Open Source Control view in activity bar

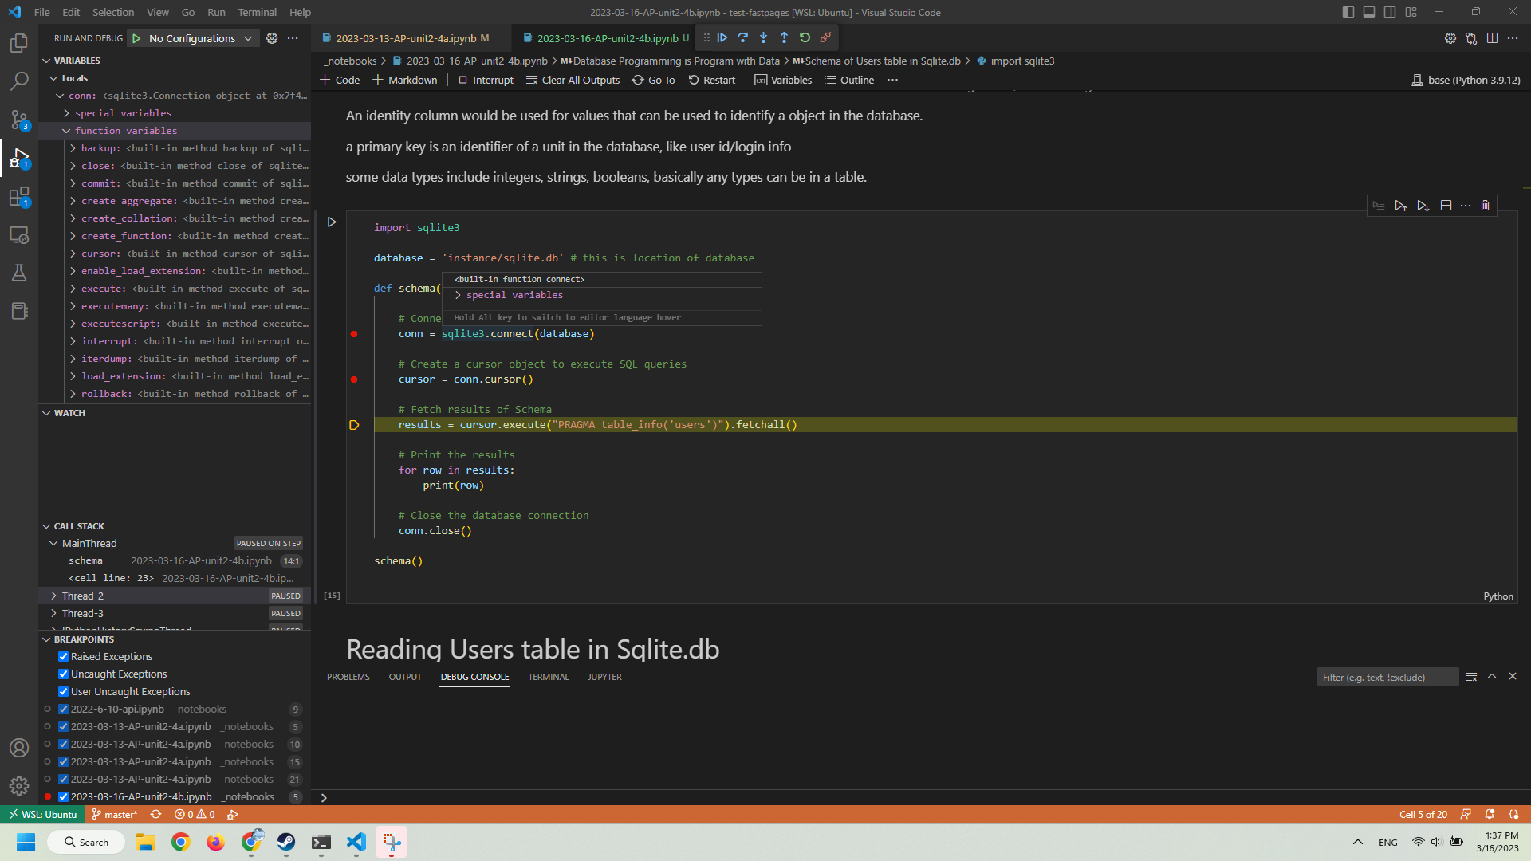19,120
